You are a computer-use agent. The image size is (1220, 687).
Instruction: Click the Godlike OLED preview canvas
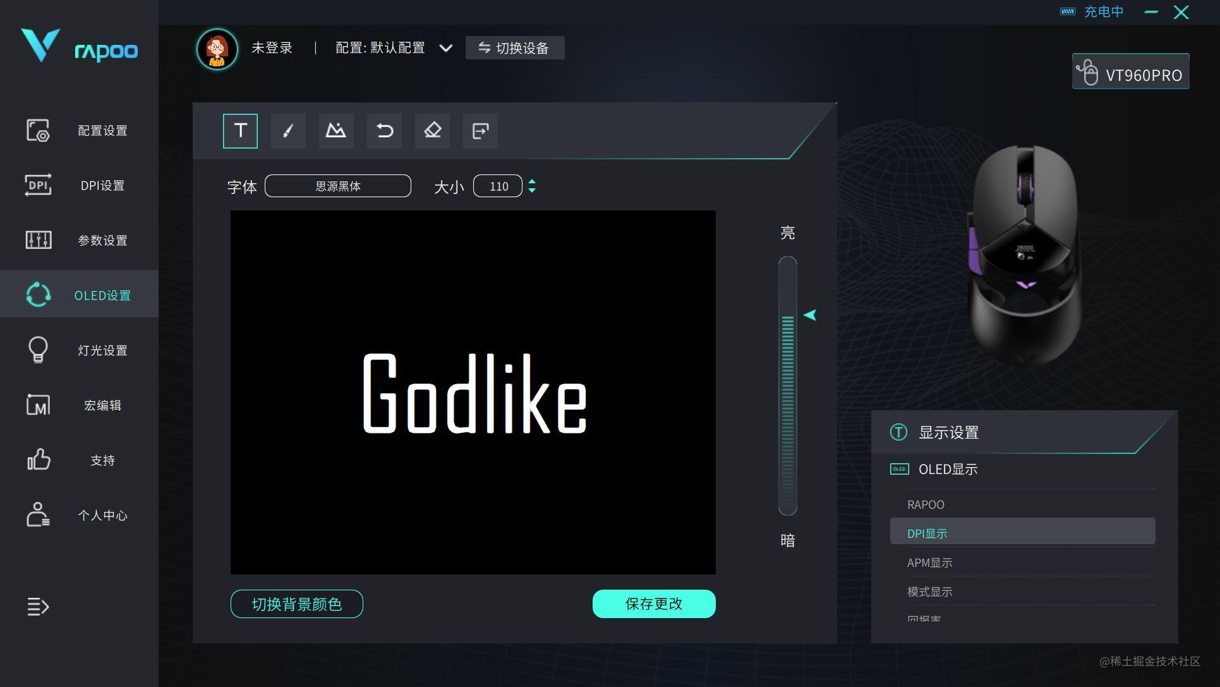(x=473, y=392)
